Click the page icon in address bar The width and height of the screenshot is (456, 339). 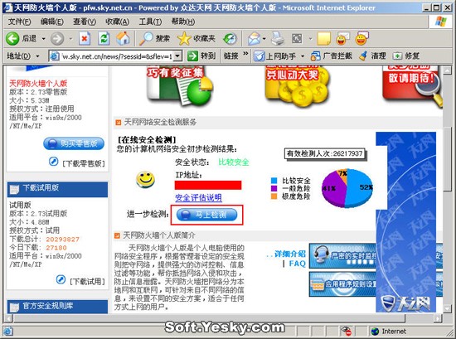click(55, 56)
